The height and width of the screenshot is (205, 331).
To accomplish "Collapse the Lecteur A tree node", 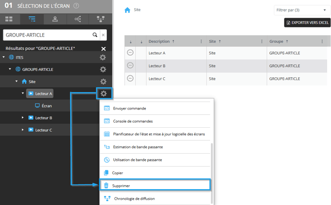I will [23, 93].
